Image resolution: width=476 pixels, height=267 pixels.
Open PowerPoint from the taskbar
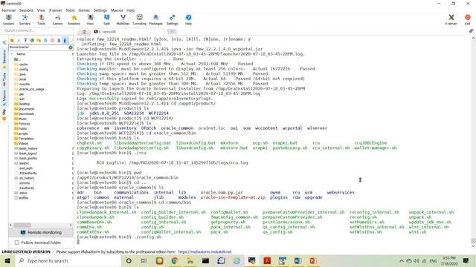(313, 260)
